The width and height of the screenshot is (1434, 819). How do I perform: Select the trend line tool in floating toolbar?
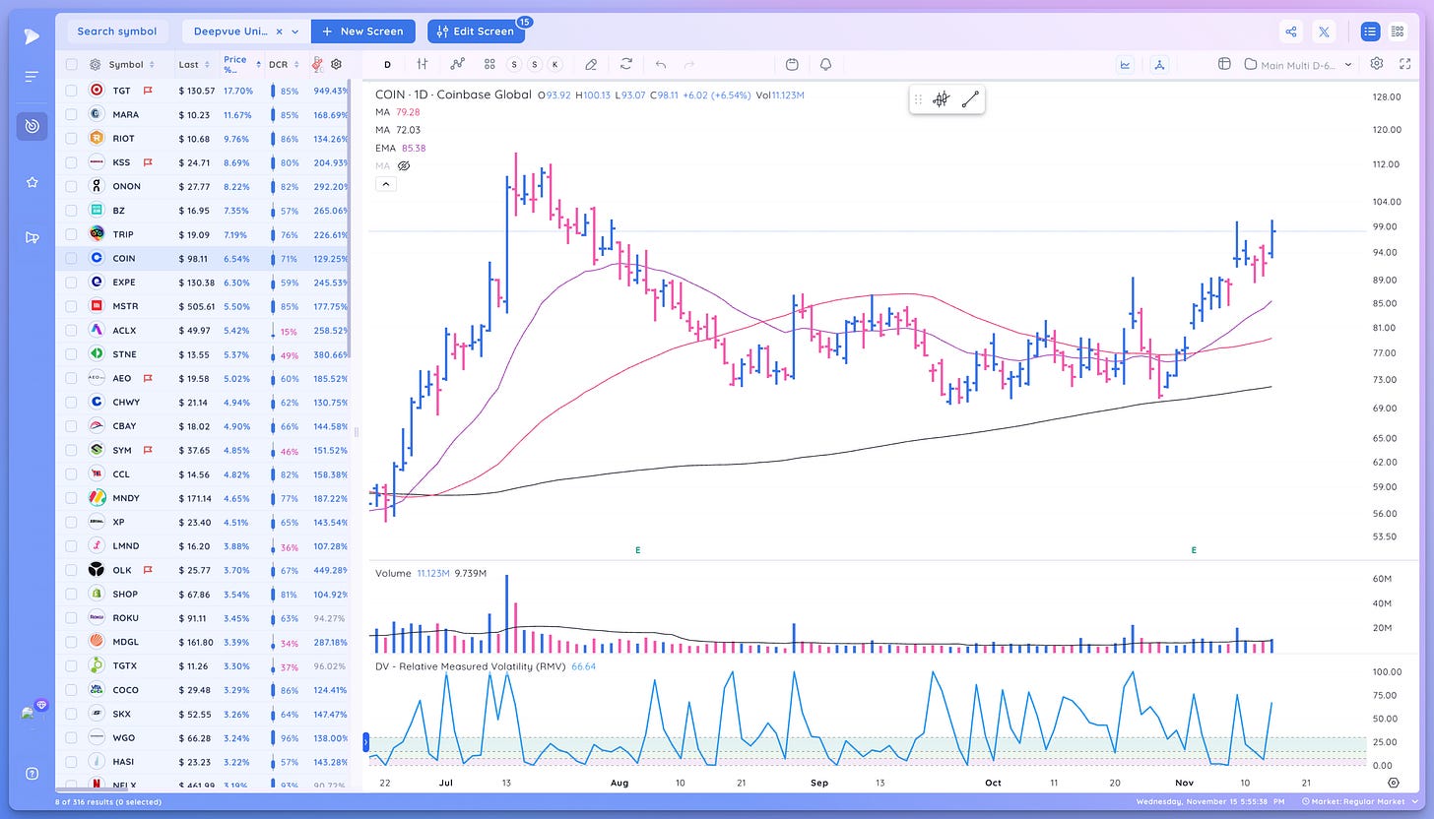pos(970,98)
